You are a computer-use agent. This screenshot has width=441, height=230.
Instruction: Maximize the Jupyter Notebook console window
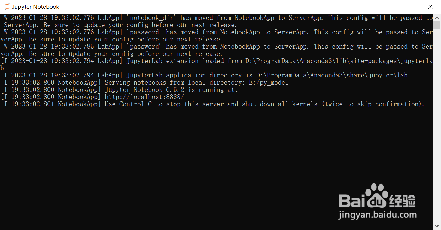[409, 7]
